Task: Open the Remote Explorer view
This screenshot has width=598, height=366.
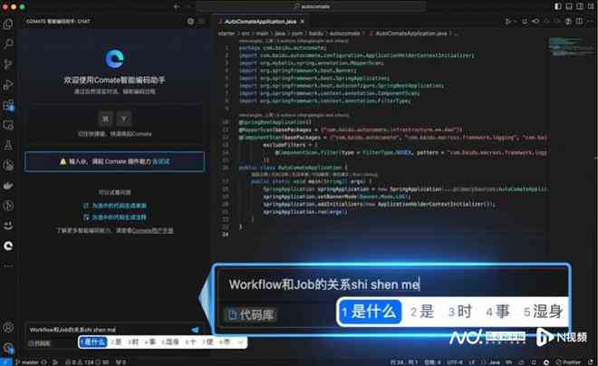Action: pyautogui.click(x=8, y=125)
